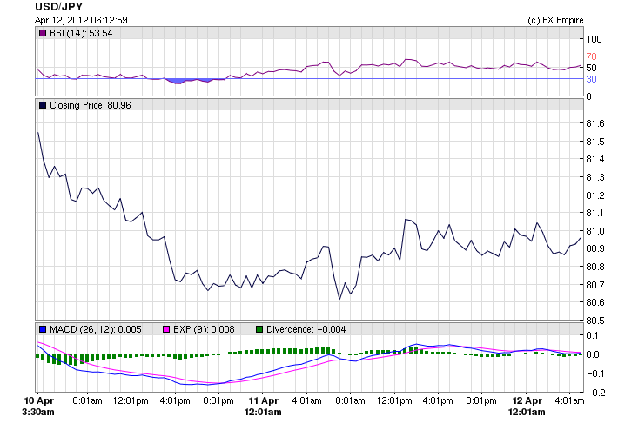Click the price axis label 80.7
Viewport: 618px width, 423px height.
[x=595, y=285]
